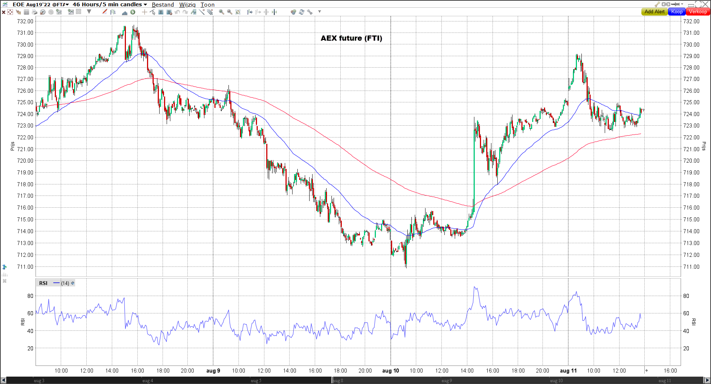Click the RSI indicator settings icon
The height and width of the screenshot is (384, 711).
pos(73,283)
